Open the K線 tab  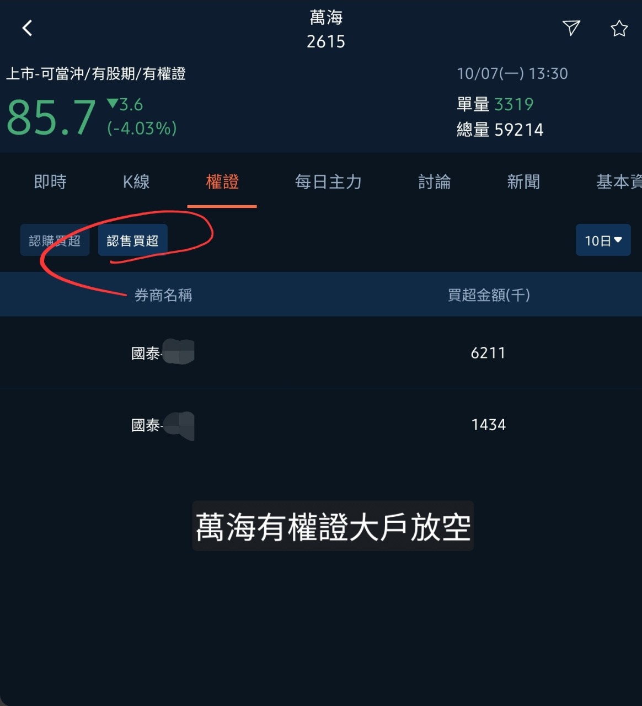(x=136, y=181)
